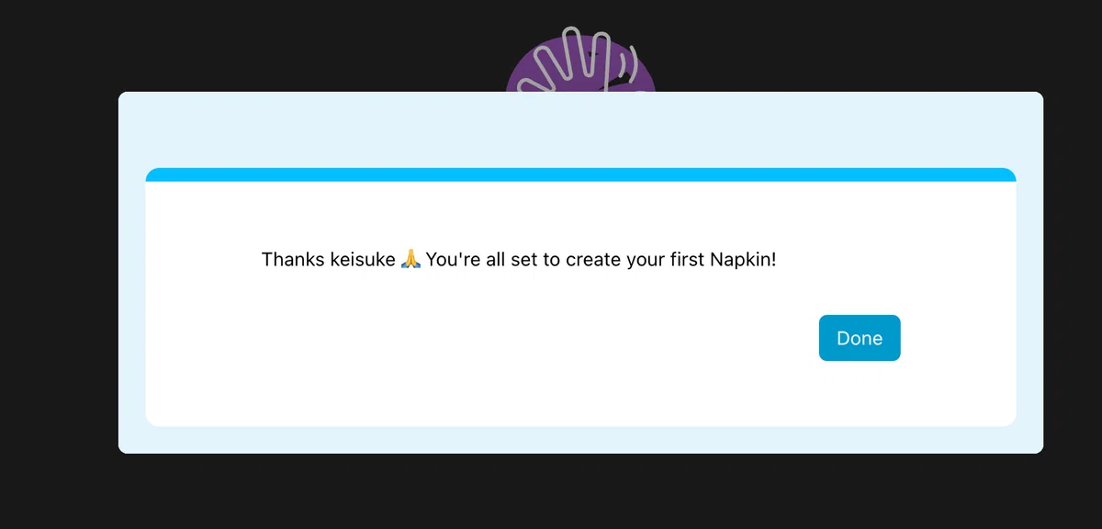Click the dark area below the dialog
This screenshot has height=529, width=1102.
coord(580,491)
